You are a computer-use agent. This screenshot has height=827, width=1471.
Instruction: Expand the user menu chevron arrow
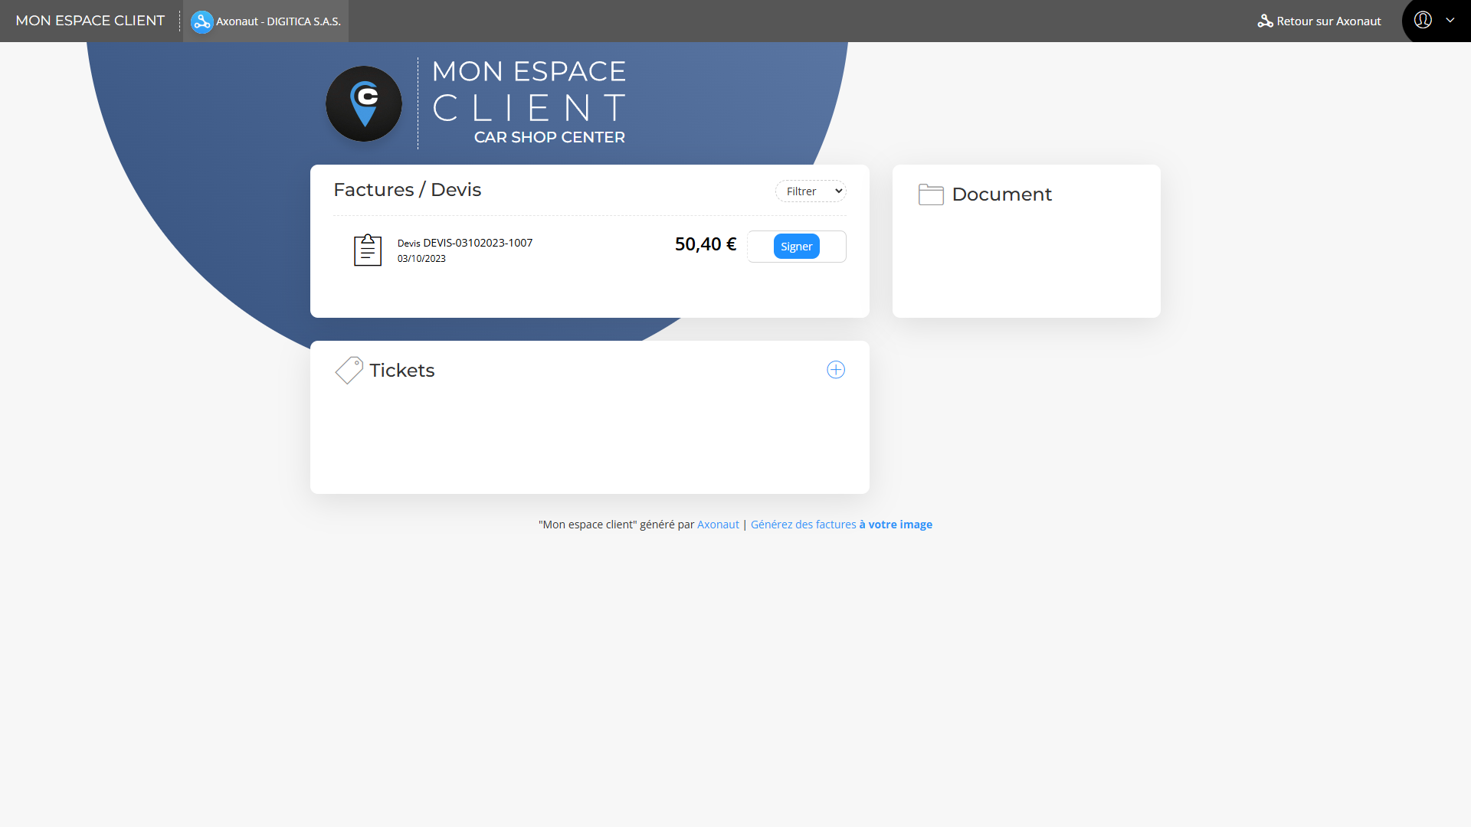(1450, 21)
